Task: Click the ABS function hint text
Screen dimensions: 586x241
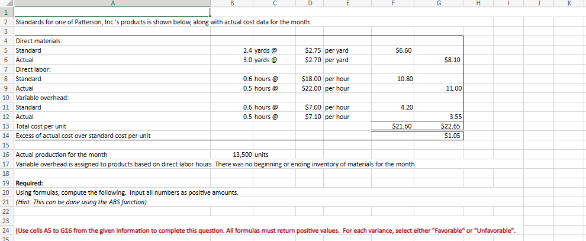Action: (82, 202)
